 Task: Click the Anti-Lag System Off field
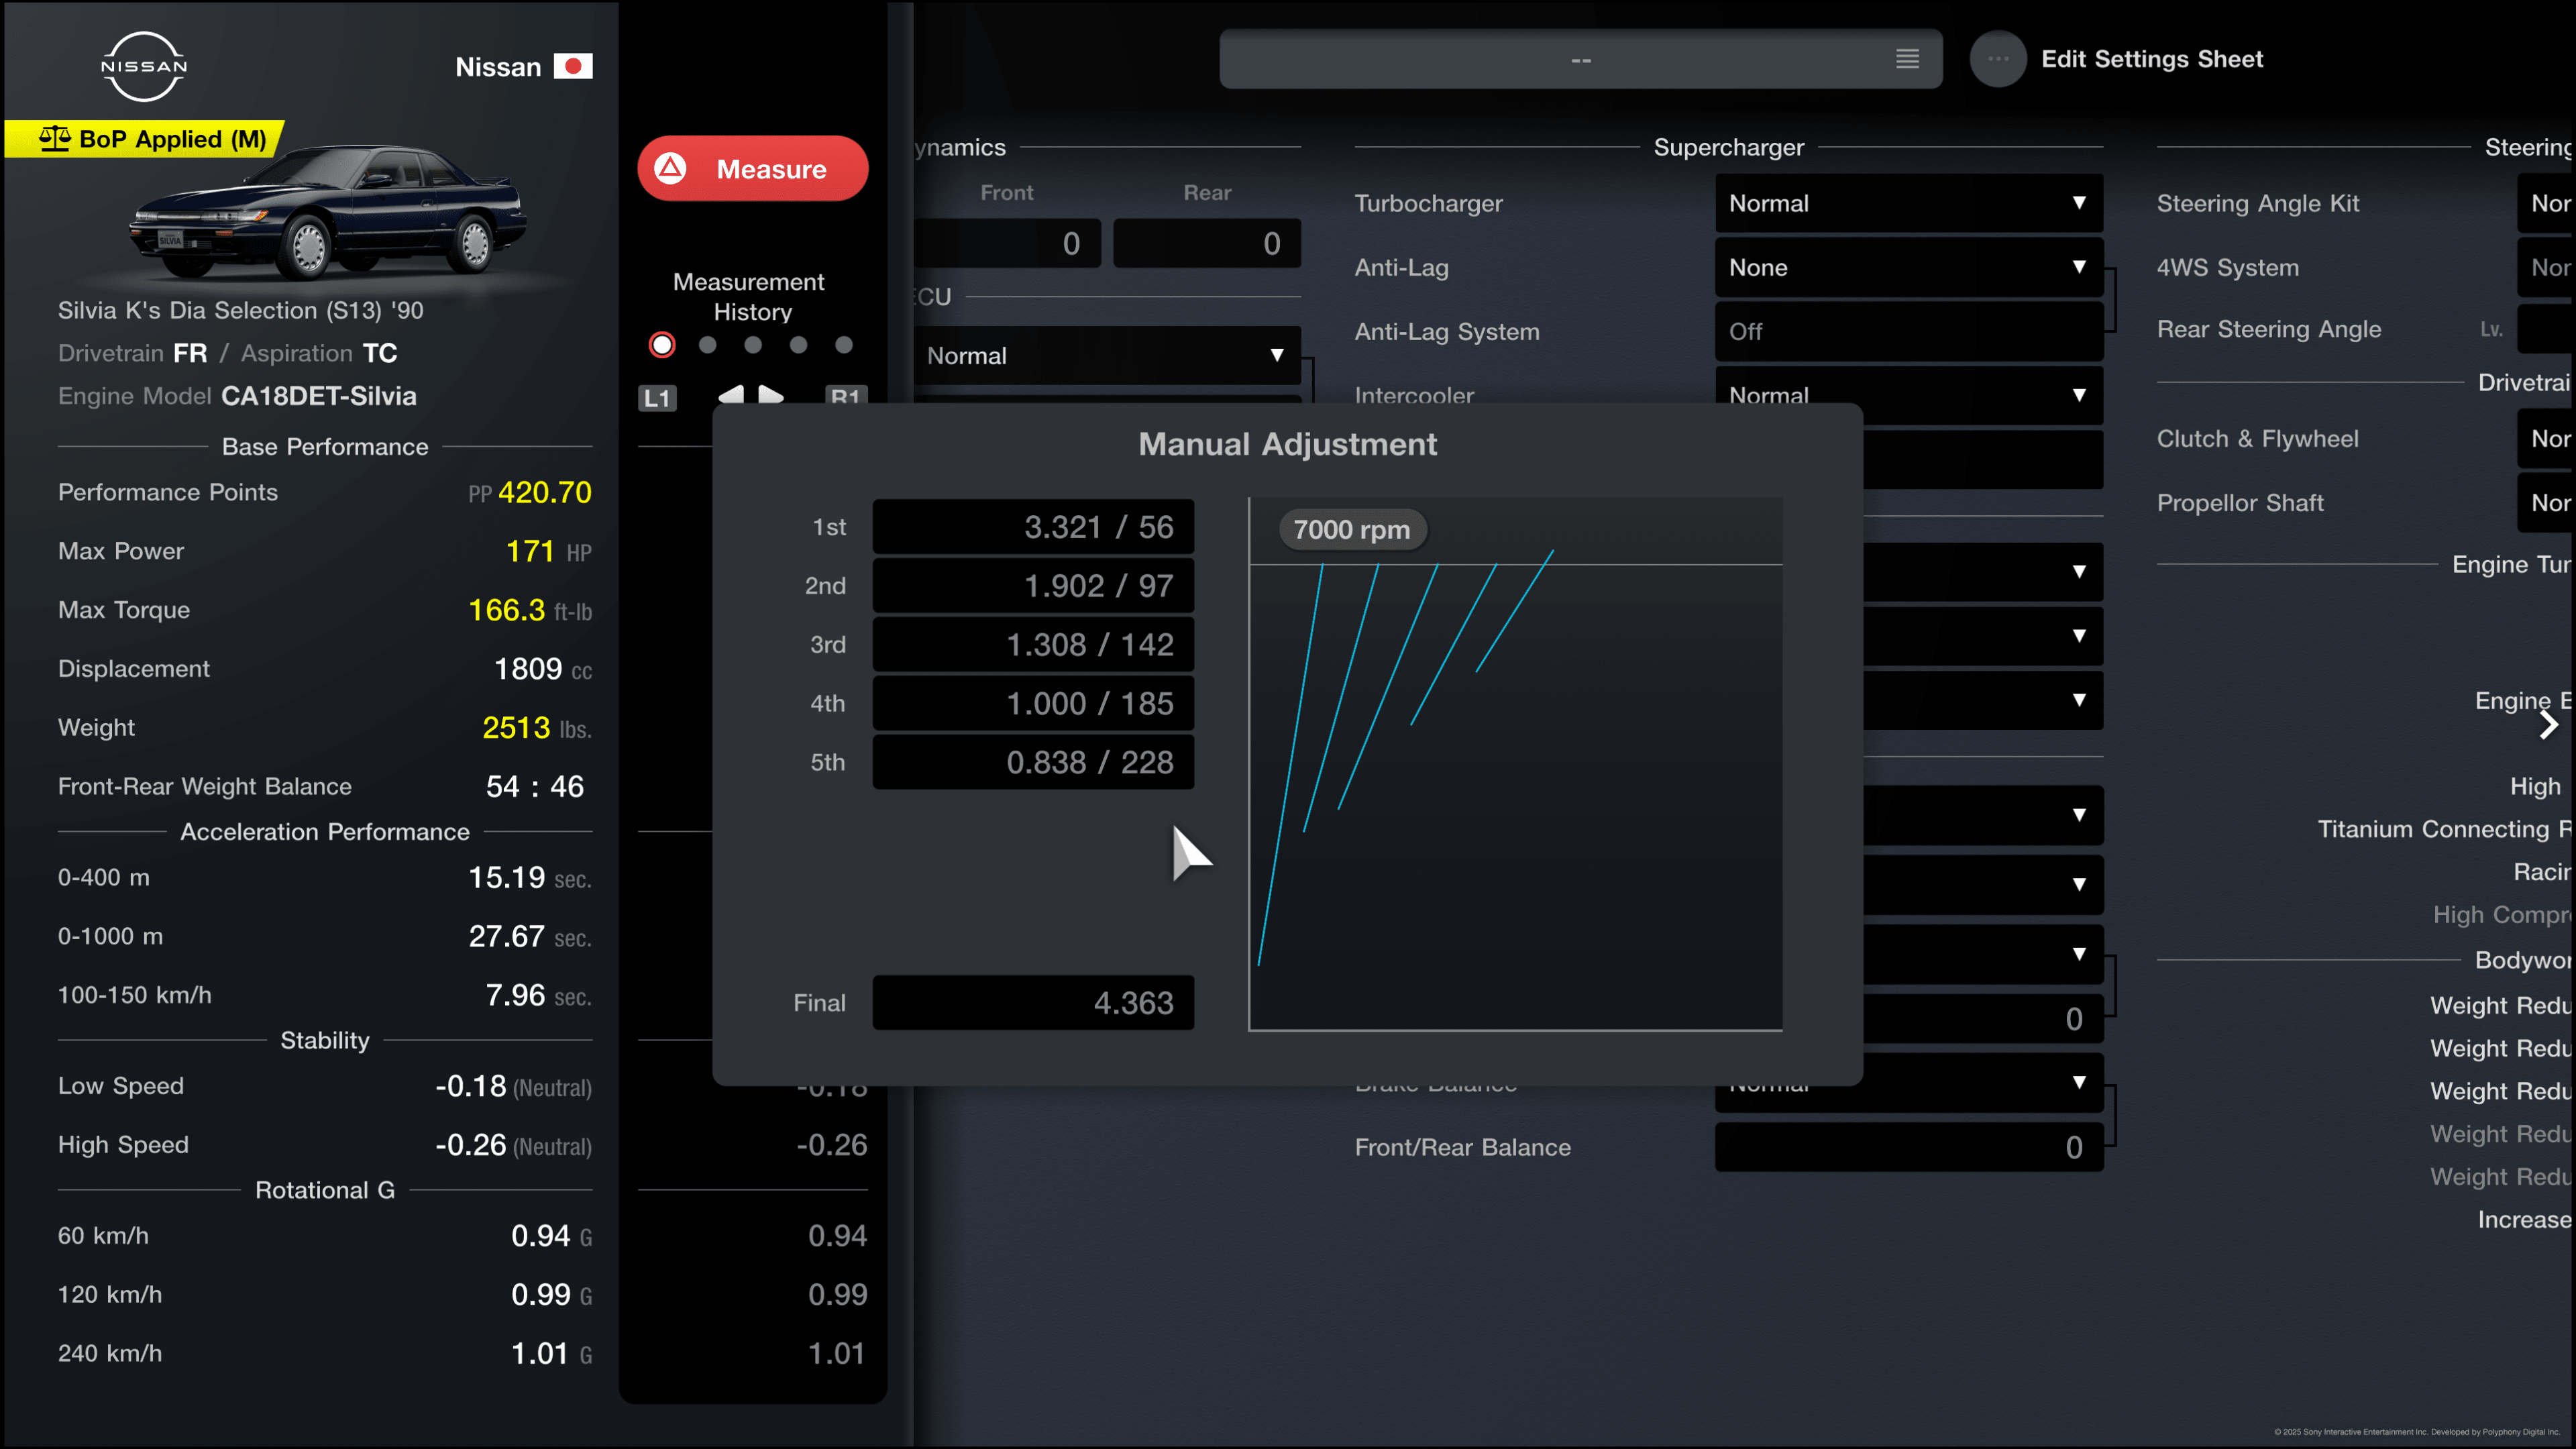1909,331
